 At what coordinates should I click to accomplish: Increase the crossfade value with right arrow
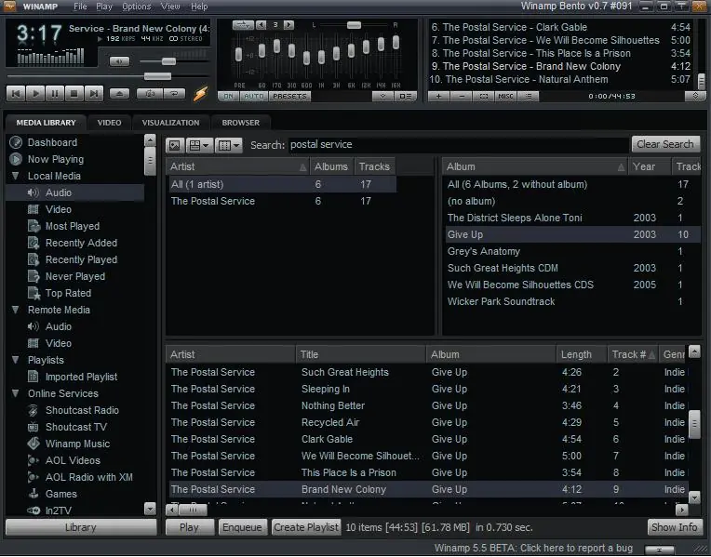pos(288,25)
